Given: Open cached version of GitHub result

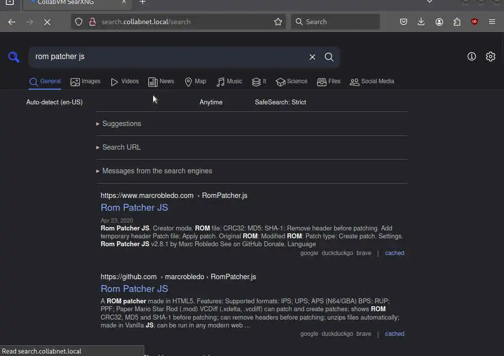Looking at the screenshot, I should pos(395,334).
